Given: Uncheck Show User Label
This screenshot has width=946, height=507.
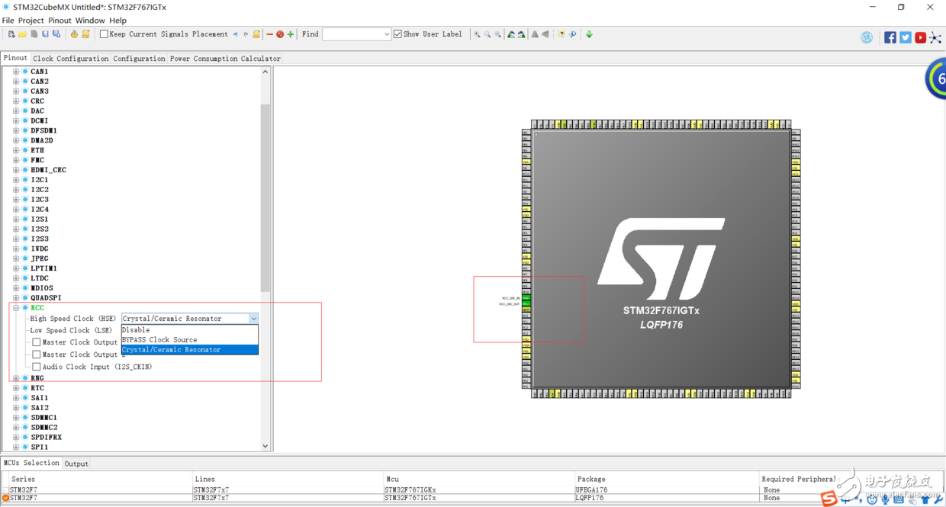Looking at the screenshot, I should click(397, 34).
